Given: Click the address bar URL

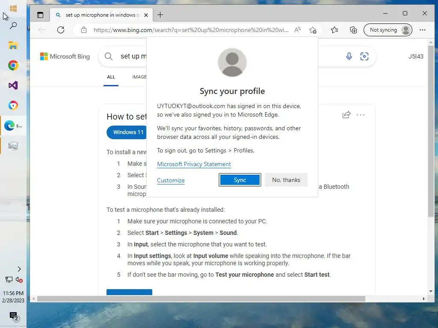Looking at the screenshot, I should pyautogui.click(x=191, y=30).
